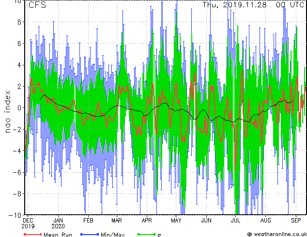Click the nao index axis label

tap(8, 108)
